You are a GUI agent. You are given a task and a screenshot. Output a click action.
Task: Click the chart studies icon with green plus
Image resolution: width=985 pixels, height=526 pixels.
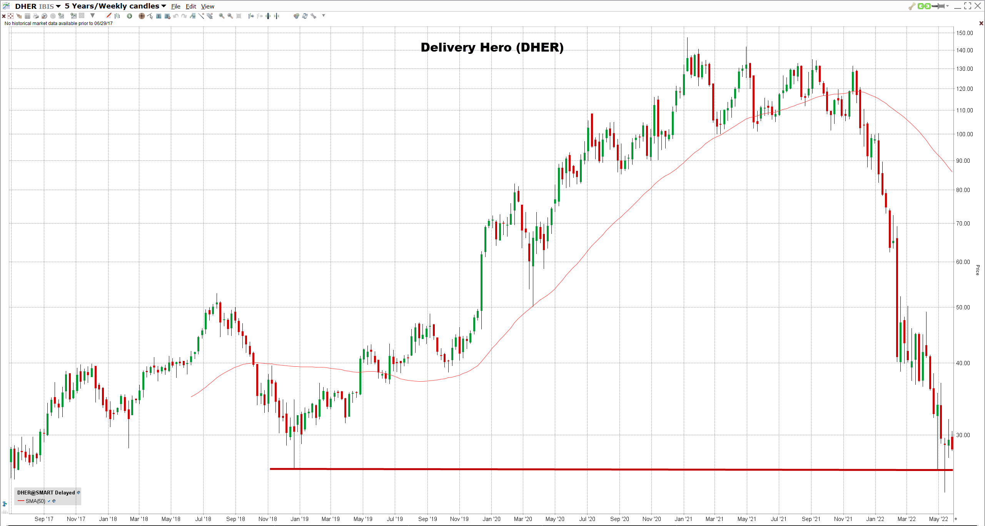click(61, 16)
